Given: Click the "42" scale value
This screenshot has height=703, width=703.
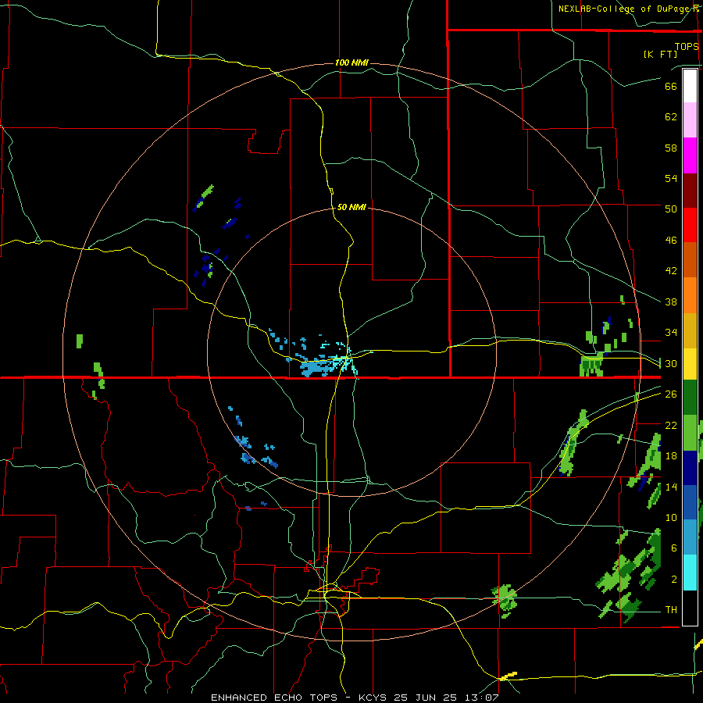Looking at the screenshot, I should coord(671,271).
